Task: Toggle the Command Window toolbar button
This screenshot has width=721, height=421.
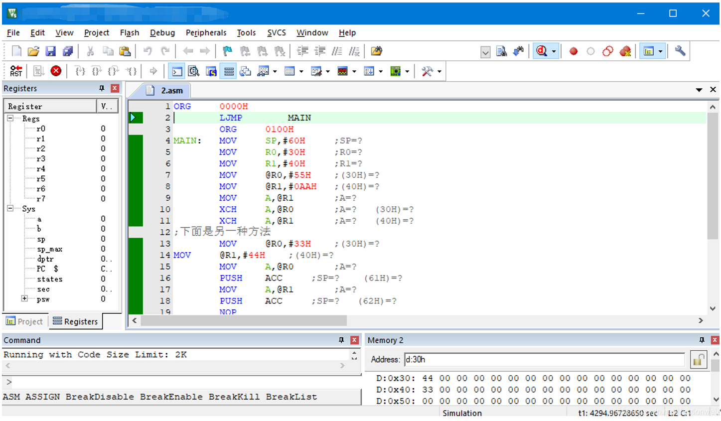Action: point(177,72)
